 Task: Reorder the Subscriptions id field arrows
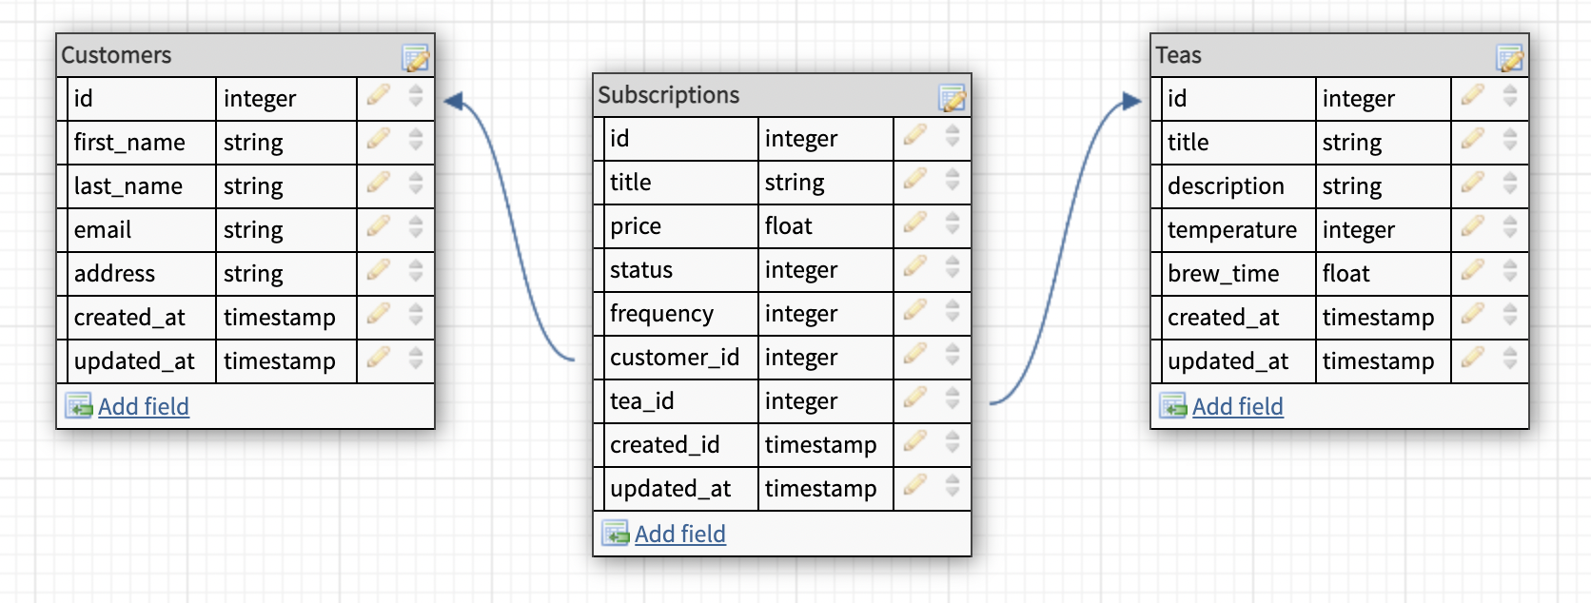tap(953, 135)
